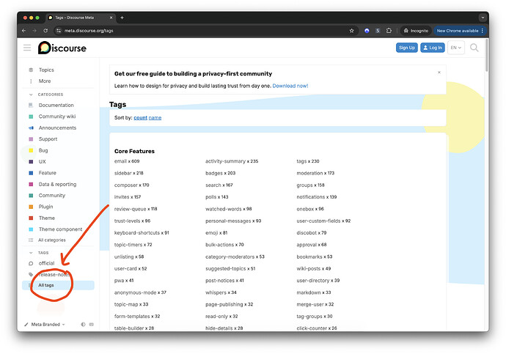The width and height of the screenshot is (506, 354).
Task: Dismiss the privacy guide banner
Action: [x=439, y=73]
